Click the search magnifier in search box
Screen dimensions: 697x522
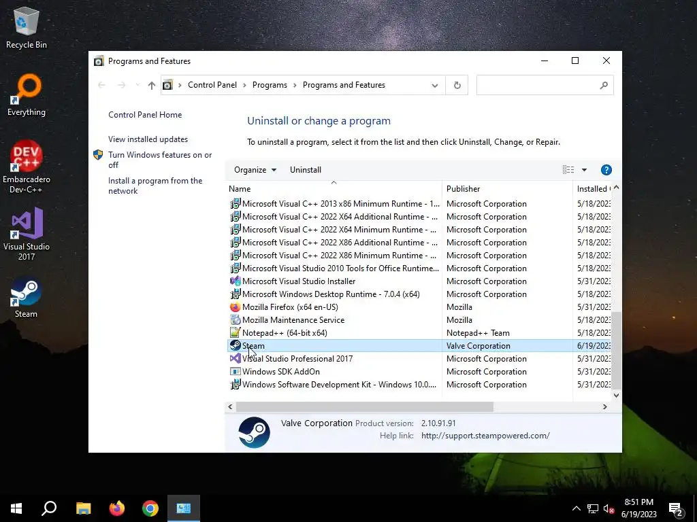pyautogui.click(x=603, y=85)
